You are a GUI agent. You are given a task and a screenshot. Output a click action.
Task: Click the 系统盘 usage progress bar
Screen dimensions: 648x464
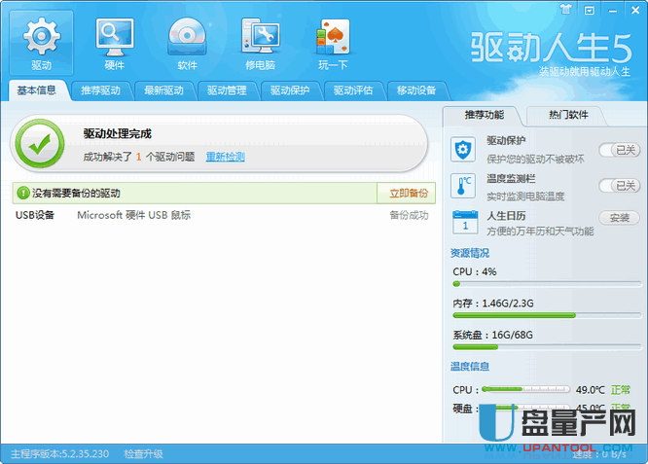(x=547, y=347)
